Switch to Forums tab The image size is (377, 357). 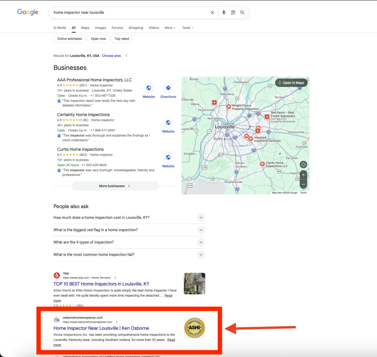[x=117, y=28]
